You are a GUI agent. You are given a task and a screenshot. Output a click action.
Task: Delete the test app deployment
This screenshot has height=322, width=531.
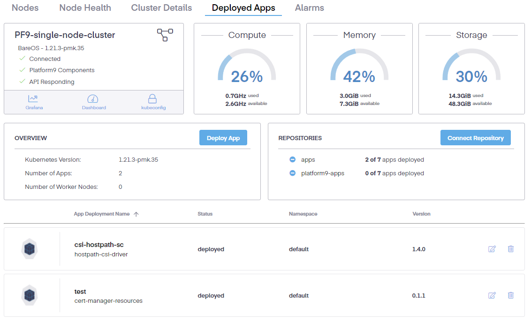(x=511, y=295)
